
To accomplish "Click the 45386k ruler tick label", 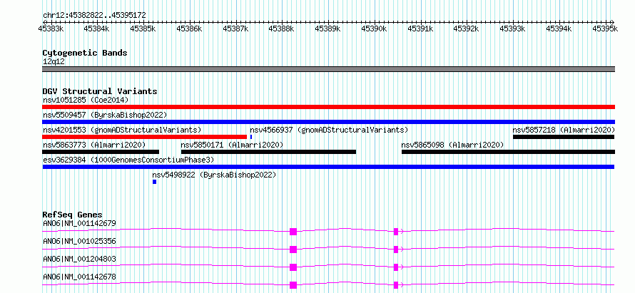I will click(190, 29).
